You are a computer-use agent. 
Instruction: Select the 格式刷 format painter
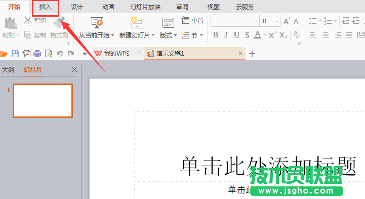point(59,28)
